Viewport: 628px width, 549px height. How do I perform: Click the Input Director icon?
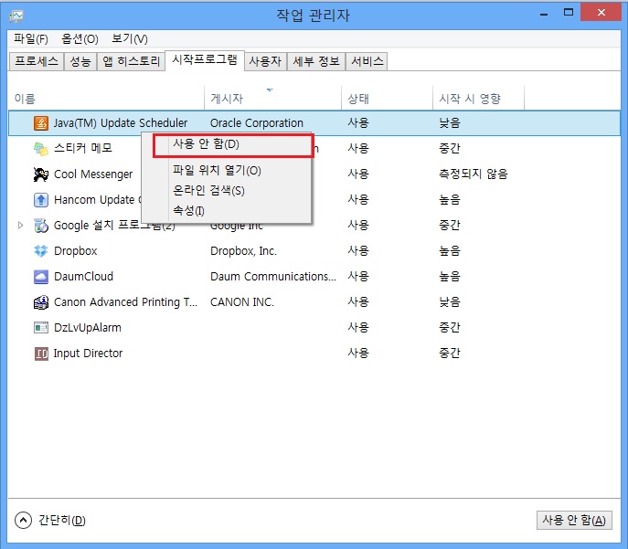pyautogui.click(x=41, y=354)
